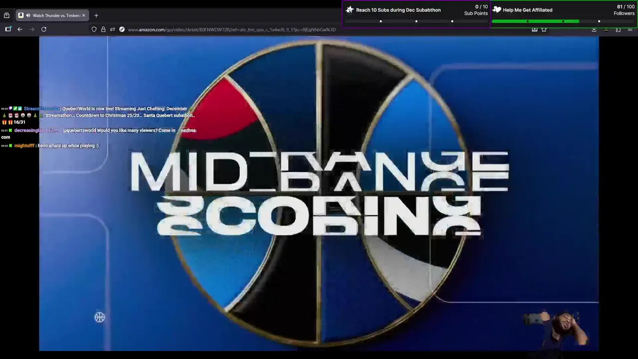
Task: Open the browser account profile icon
Action: [606, 29]
